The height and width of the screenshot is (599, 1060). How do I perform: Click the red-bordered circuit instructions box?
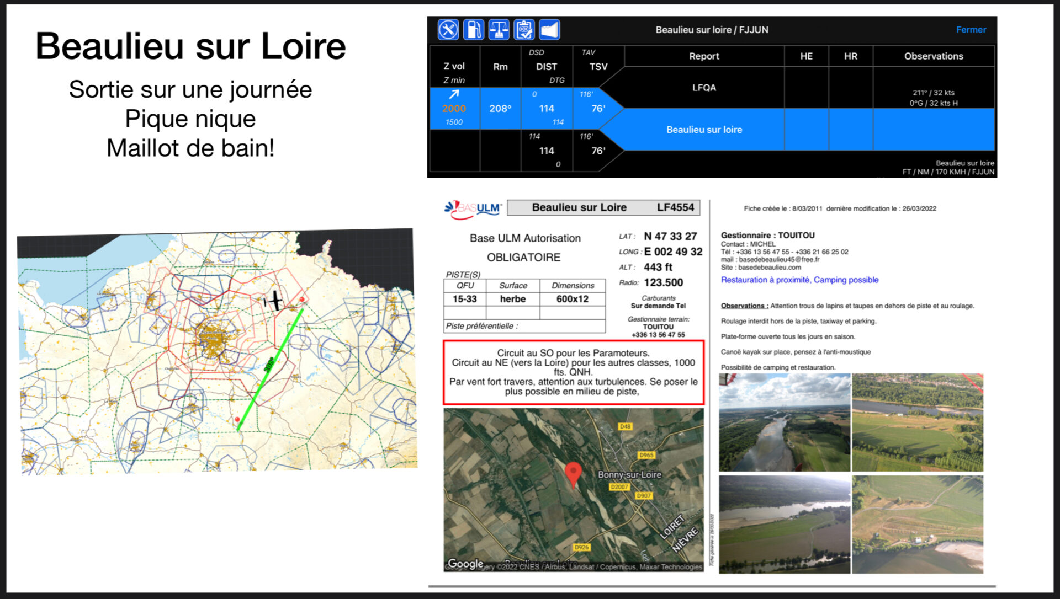pyautogui.click(x=574, y=372)
